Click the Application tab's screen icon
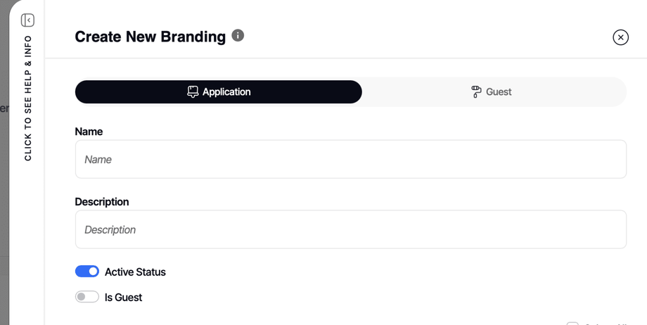The height and width of the screenshot is (325, 647). click(193, 92)
